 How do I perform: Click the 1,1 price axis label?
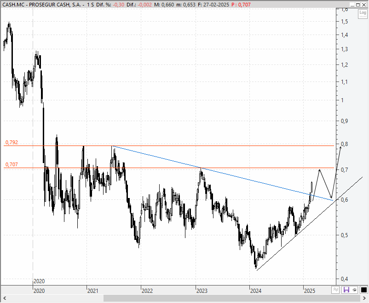pos(345,82)
